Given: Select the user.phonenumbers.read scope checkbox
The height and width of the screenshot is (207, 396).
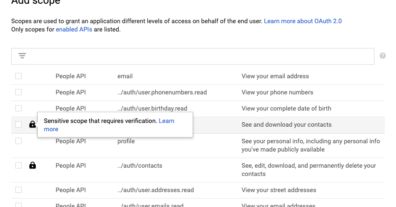Looking at the screenshot, I should pyautogui.click(x=18, y=92).
